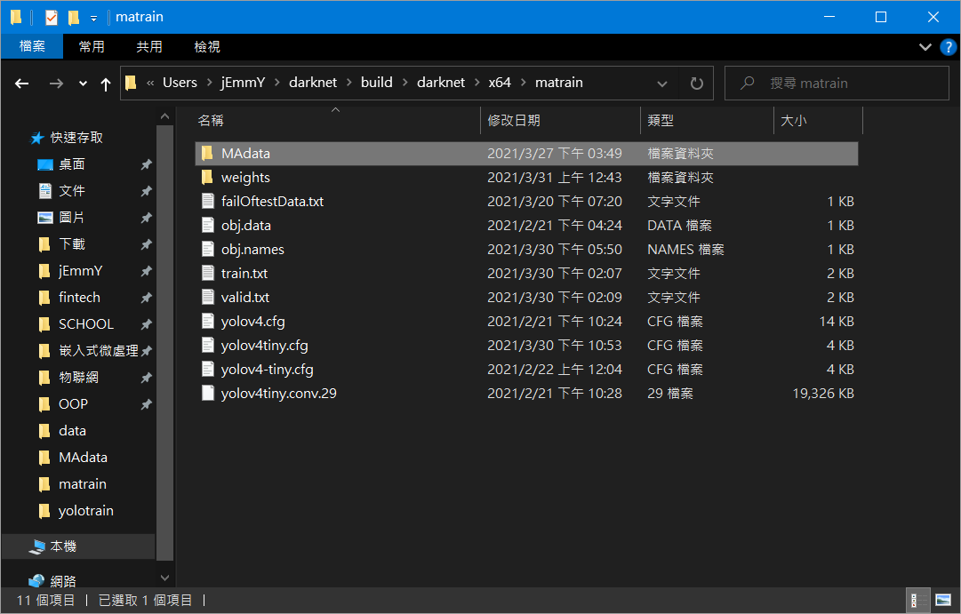
Task: Select the yolov4-tiny.cfg file icon
Action: click(x=208, y=369)
